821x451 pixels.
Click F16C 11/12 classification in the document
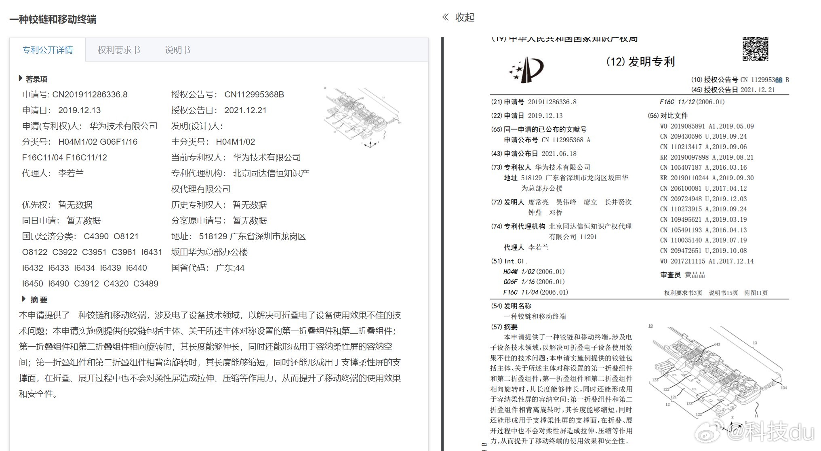692,102
